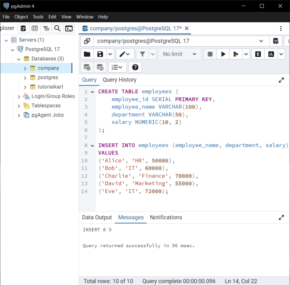Expand the company database node
The height and width of the screenshot is (285, 290).
click(x=25, y=69)
